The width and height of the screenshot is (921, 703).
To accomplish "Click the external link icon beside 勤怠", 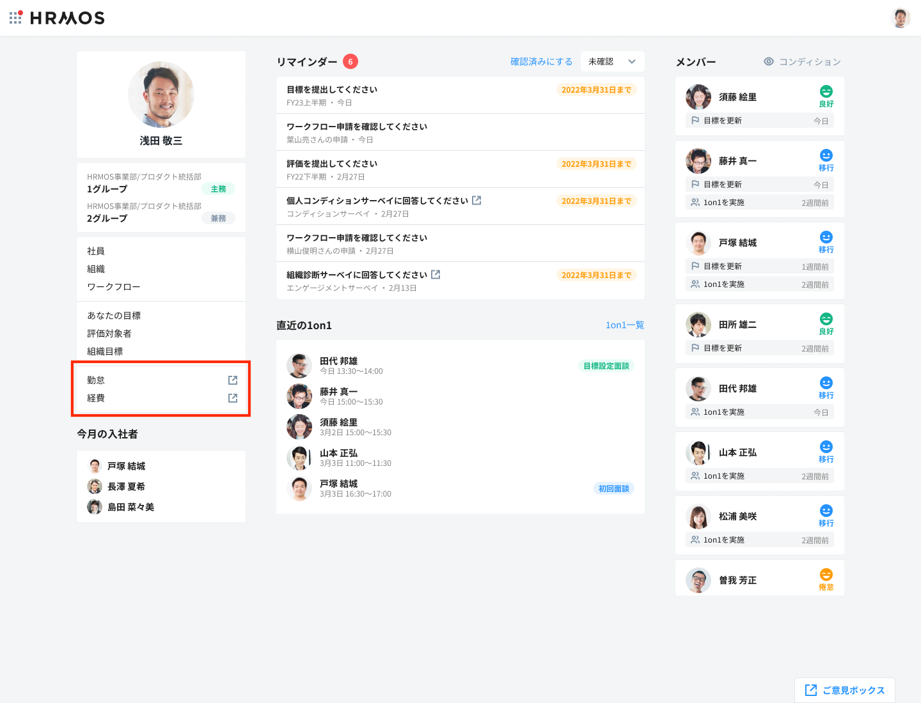I will pyautogui.click(x=233, y=380).
